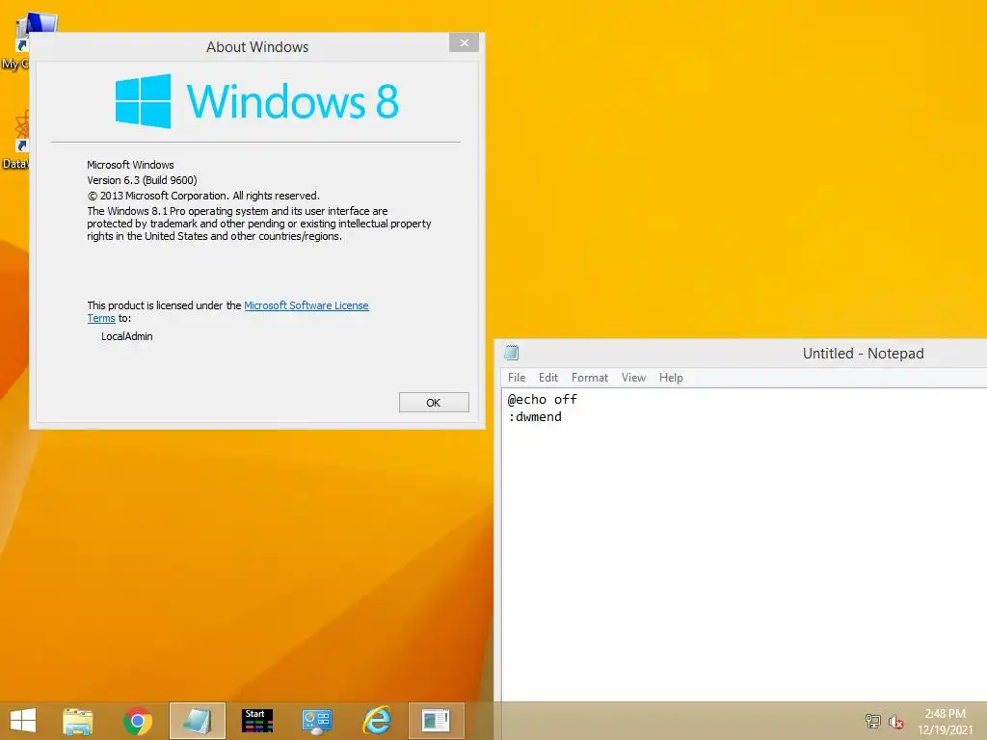Open the Help menu in Notepad

click(671, 378)
